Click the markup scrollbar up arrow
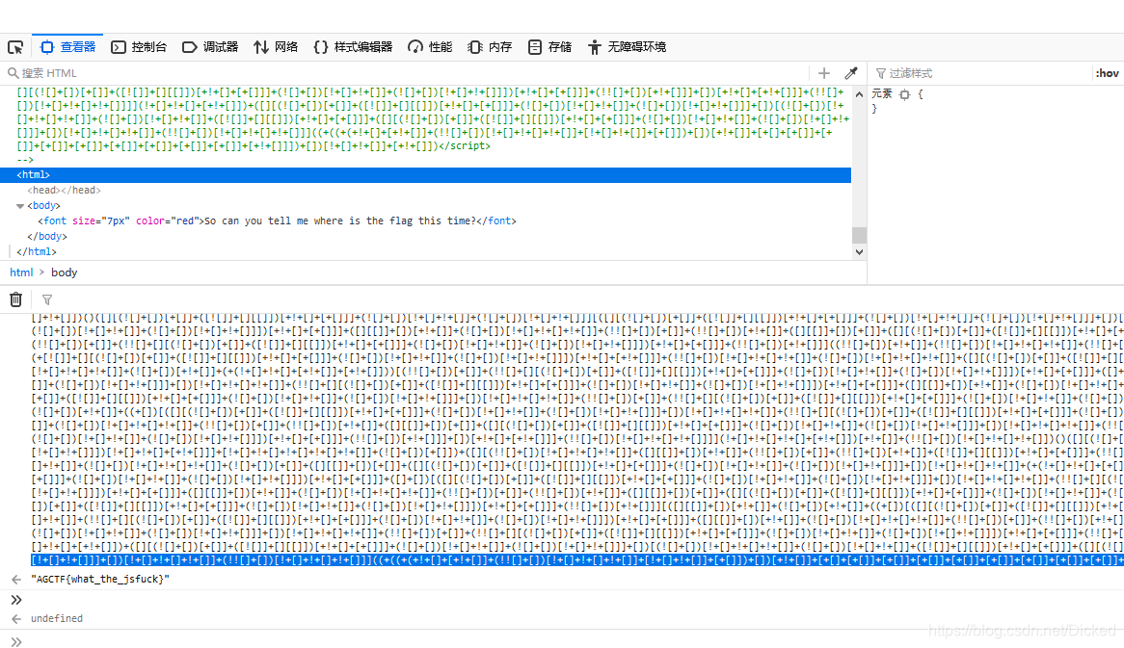Image resolution: width=1124 pixels, height=648 pixels. click(860, 93)
